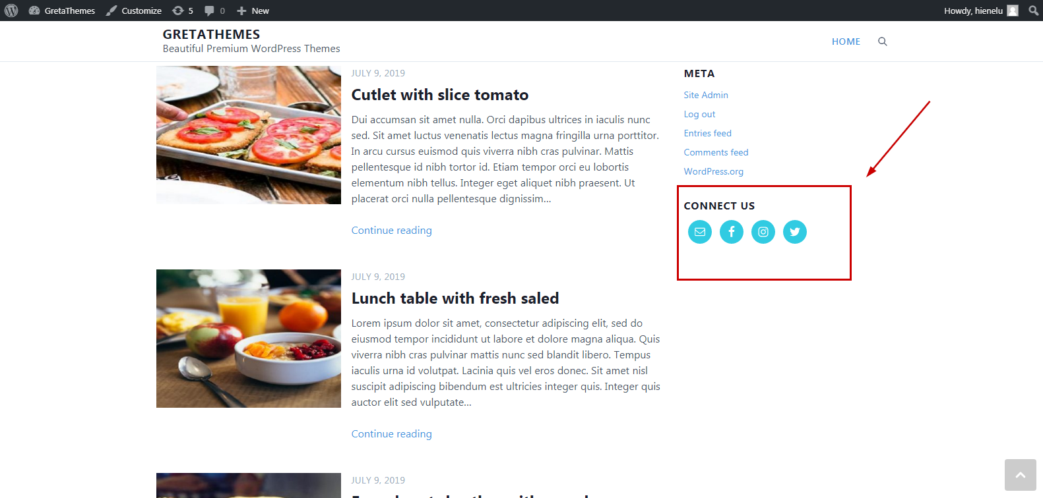The height and width of the screenshot is (498, 1043).
Task: Click the scroll-to-top arrow button
Action: click(x=1020, y=474)
